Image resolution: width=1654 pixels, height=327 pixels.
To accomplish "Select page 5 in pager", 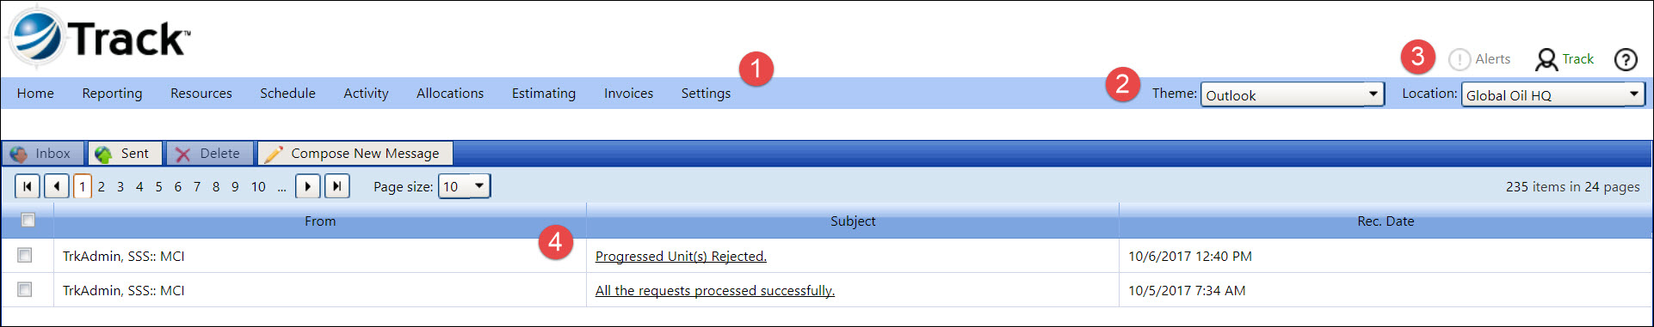I will [158, 186].
